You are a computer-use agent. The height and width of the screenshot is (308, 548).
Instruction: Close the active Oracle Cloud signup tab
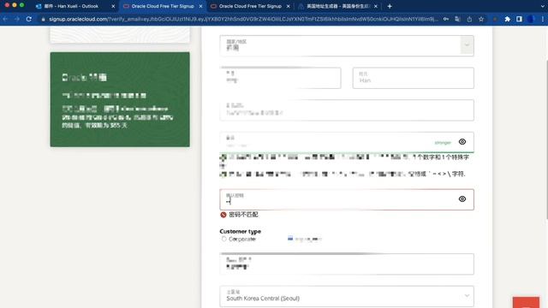(200, 6)
